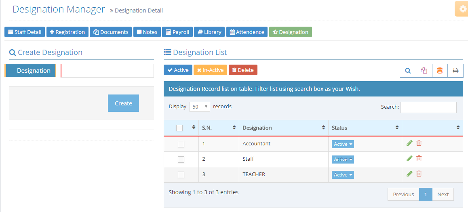Click the orange database export icon
468x212 pixels.
440,71
